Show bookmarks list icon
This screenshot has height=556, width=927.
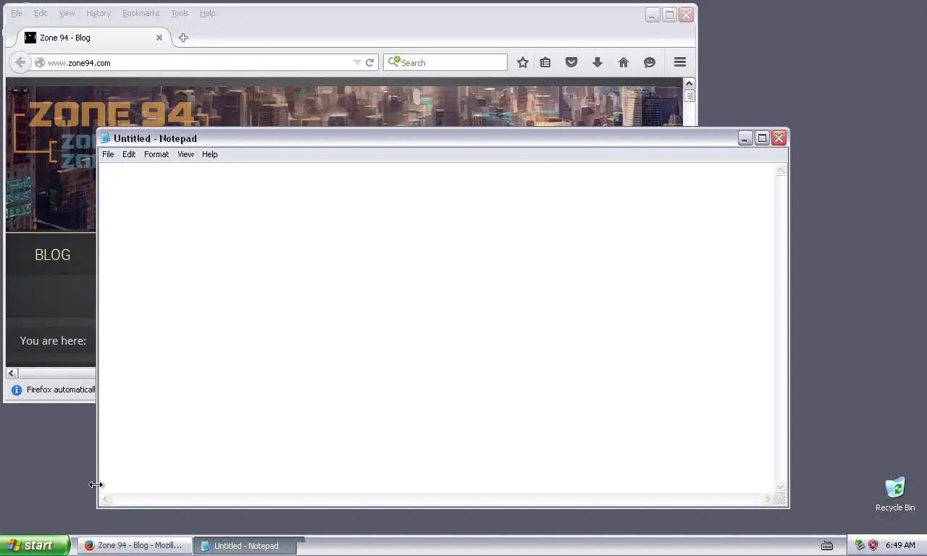(545, 62)
